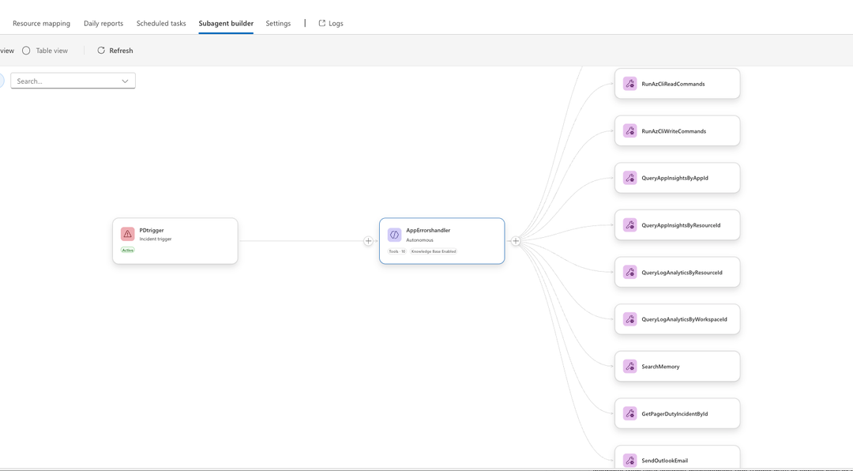The height and width of the screenshot is (471, 853).
Task: Click the PDtrigger red warning icon
Action: tap(127, 234)
